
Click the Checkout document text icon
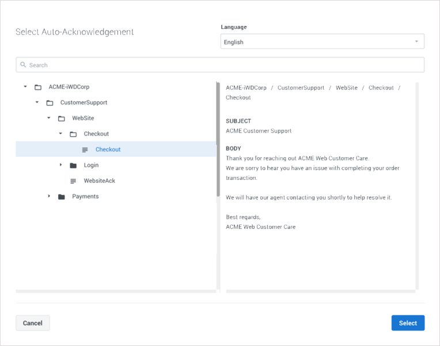coord(85,150)
